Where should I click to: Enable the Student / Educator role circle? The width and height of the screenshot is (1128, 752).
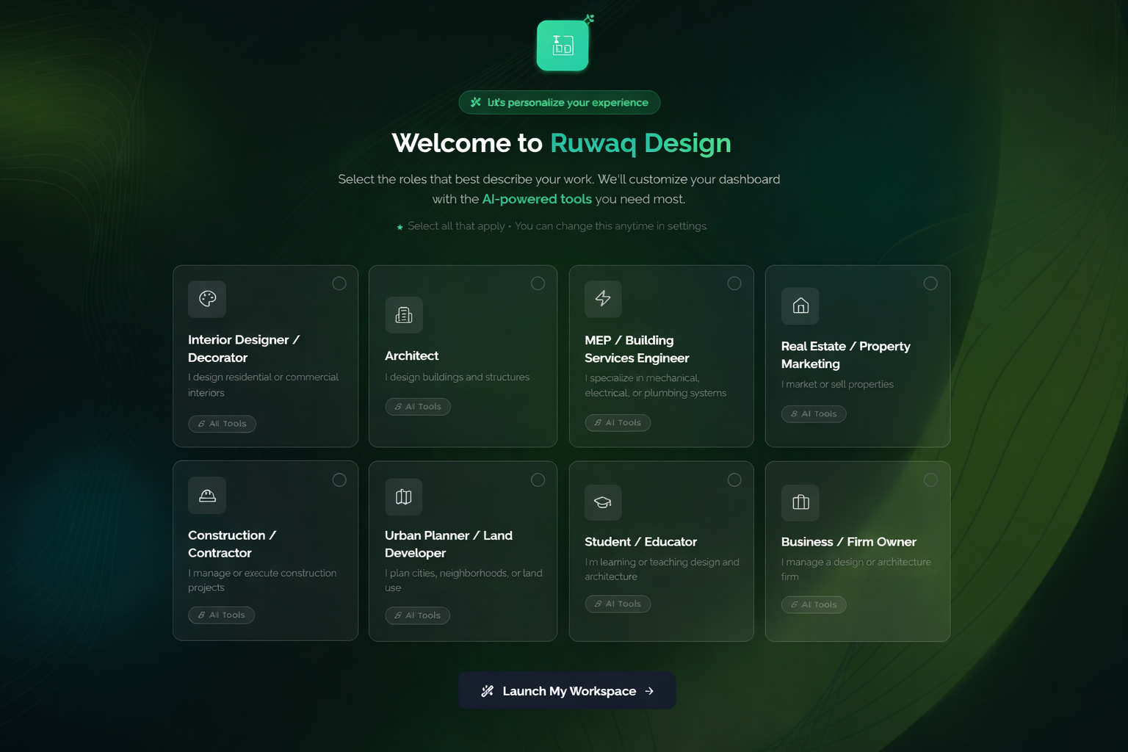[x=734, y=480]
